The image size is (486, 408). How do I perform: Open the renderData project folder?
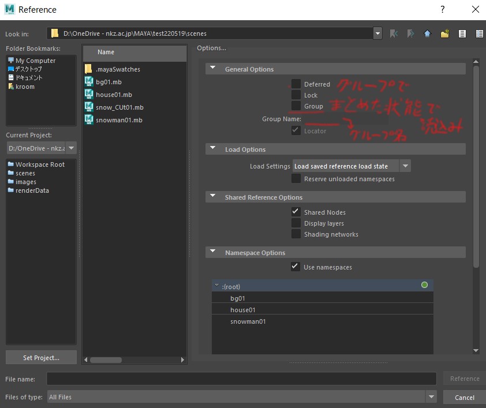(28, 190)
